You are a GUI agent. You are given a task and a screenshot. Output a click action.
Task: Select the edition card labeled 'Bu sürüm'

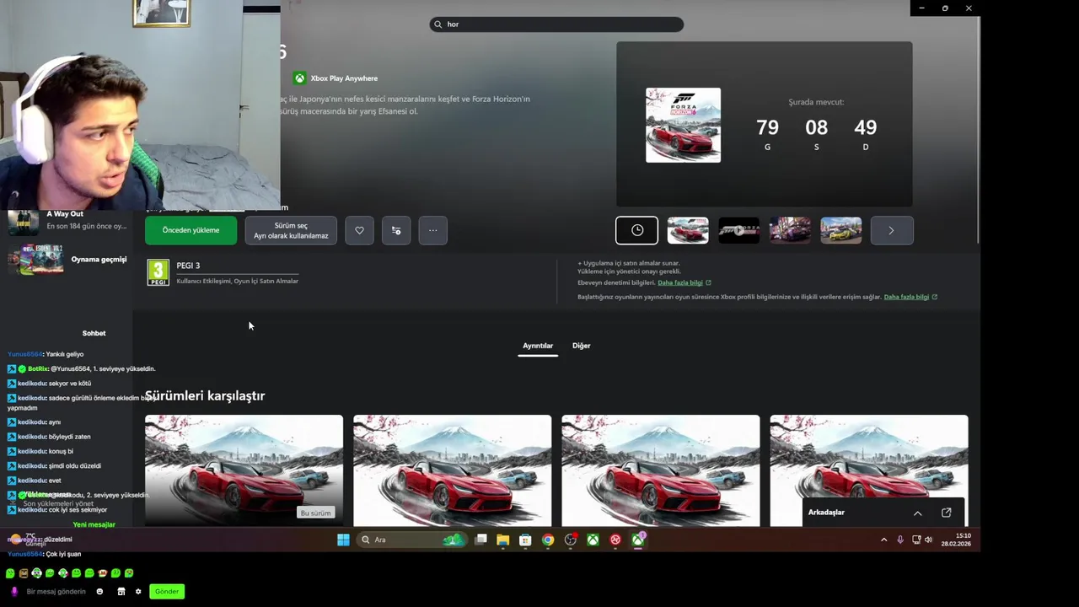tap(244, 470)
